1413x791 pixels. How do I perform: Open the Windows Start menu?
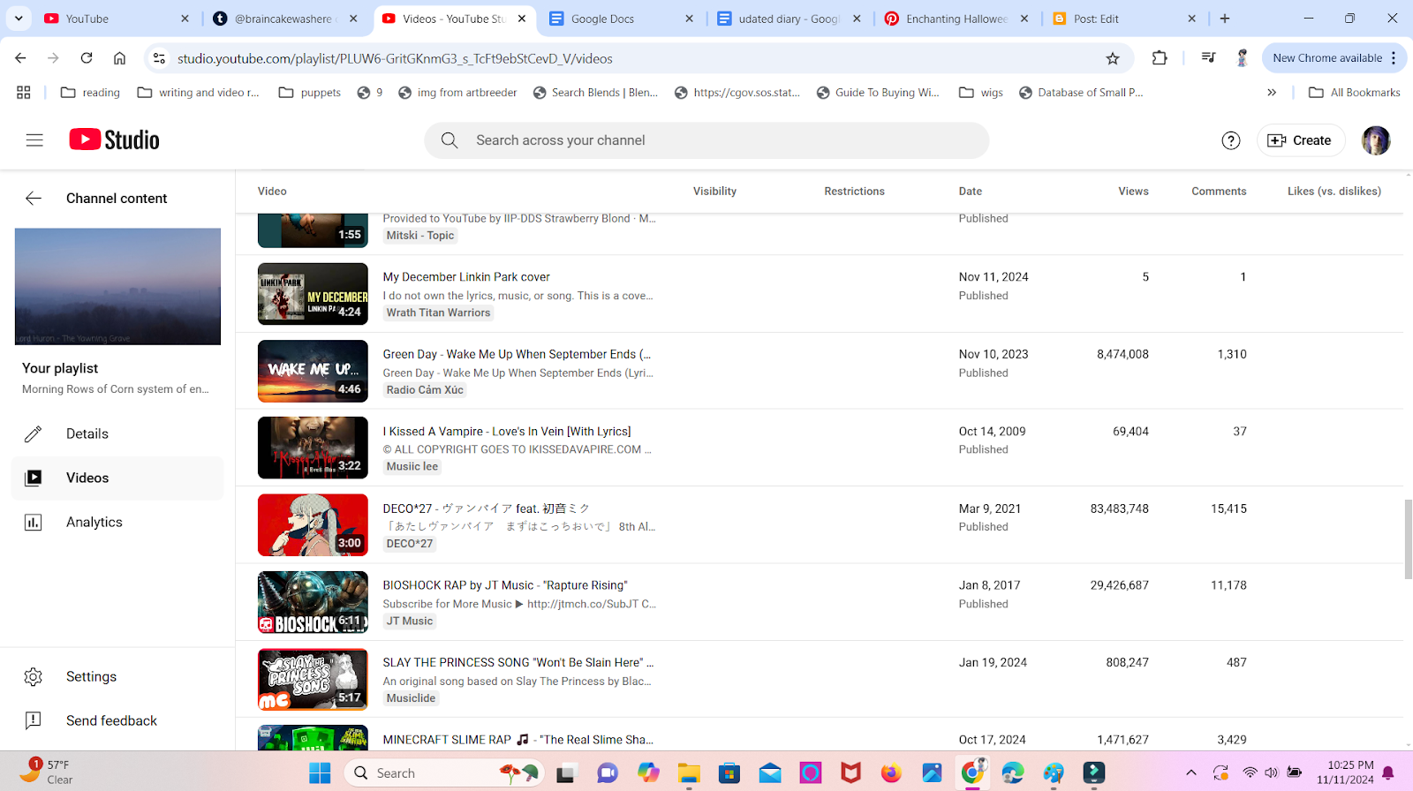coord(320,773)
